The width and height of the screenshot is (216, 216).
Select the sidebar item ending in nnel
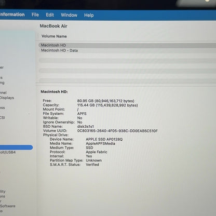(3, 93)
